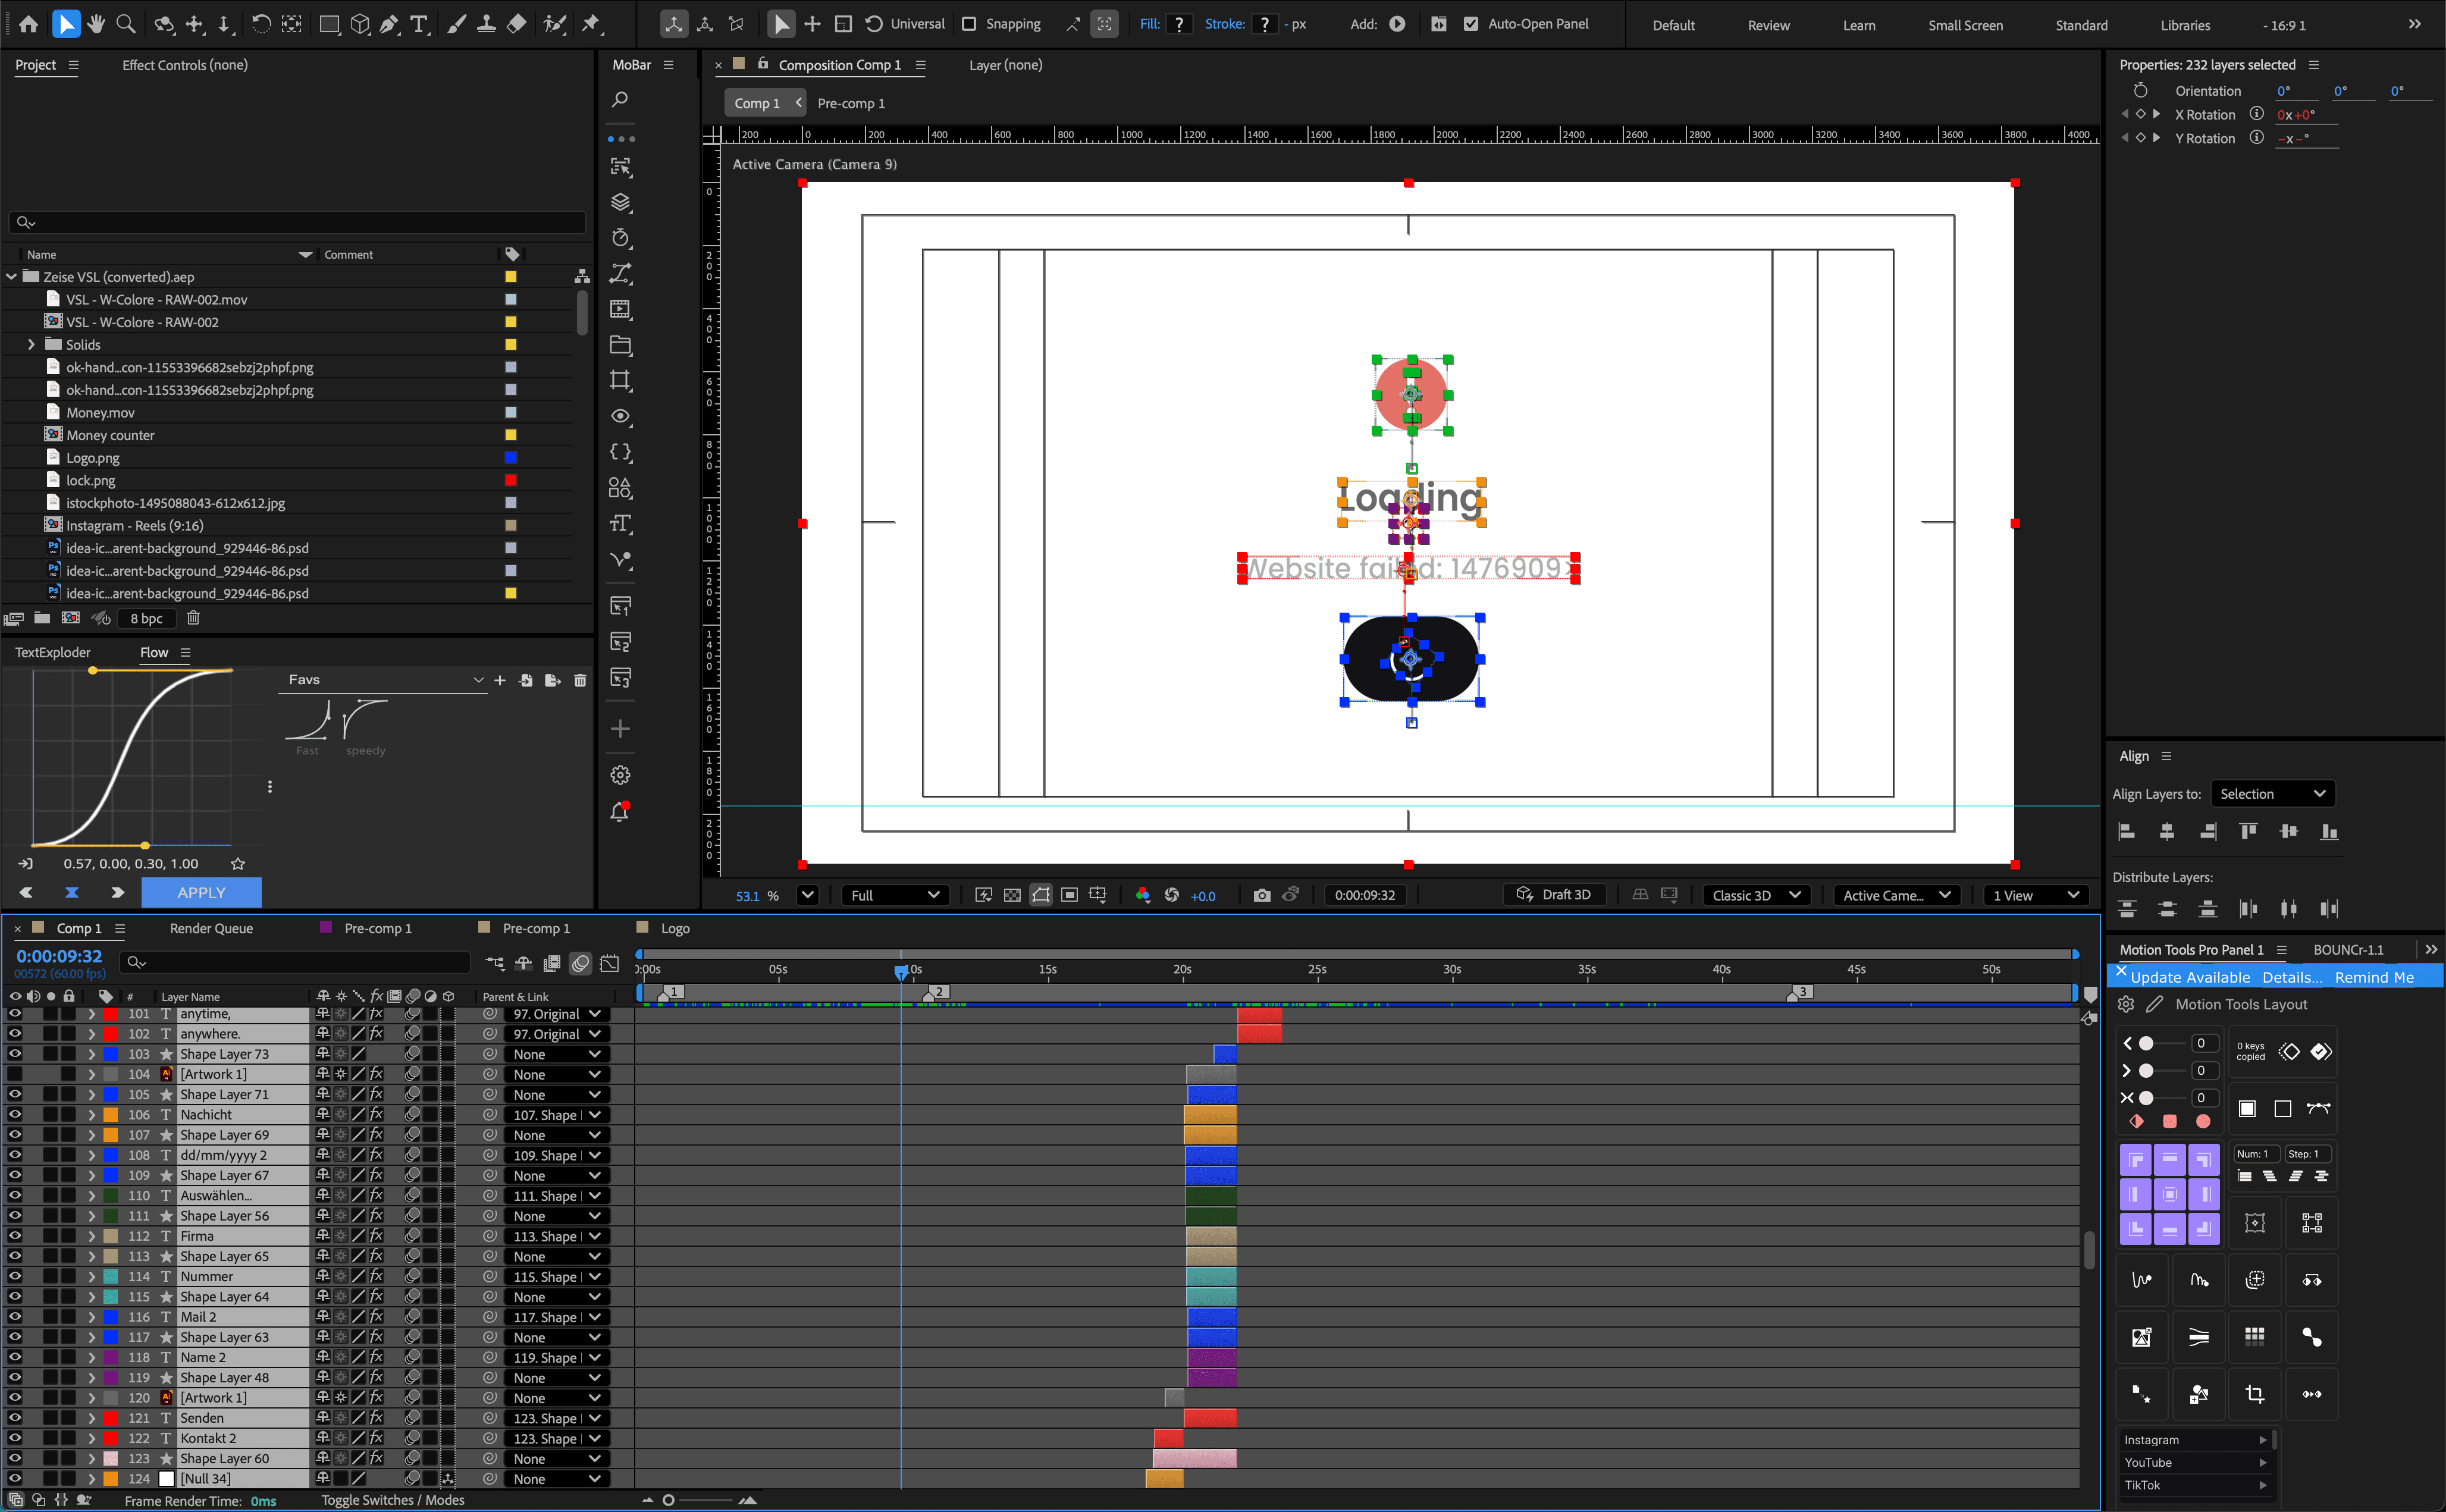This screenshot has width=2446, height=1512.
Task: Uncheck Auto-Open Panel checkbox
Action: (1471, 24)
